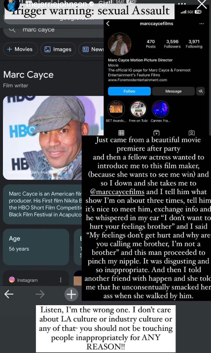Open the Instagram card three-dot menu
Viewport: 211px width, 353px height.
pos(61,280)
